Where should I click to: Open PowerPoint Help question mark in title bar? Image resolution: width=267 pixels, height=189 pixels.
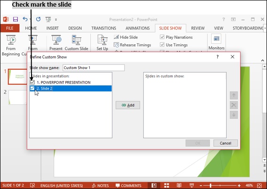point(224,19)
